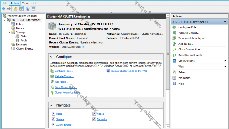Select Cluster Events in the tree
The width and height of the screenshot is (229, 129).
25,48
